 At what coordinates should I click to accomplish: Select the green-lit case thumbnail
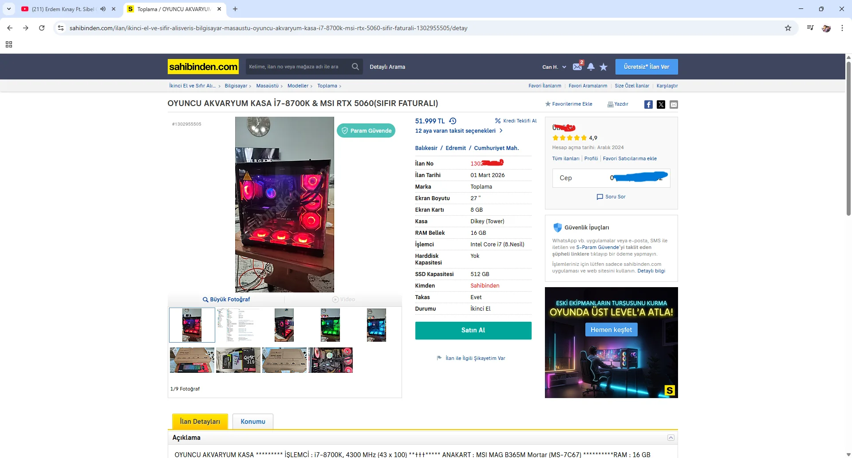pyautogui.click(x=330, y=325)
